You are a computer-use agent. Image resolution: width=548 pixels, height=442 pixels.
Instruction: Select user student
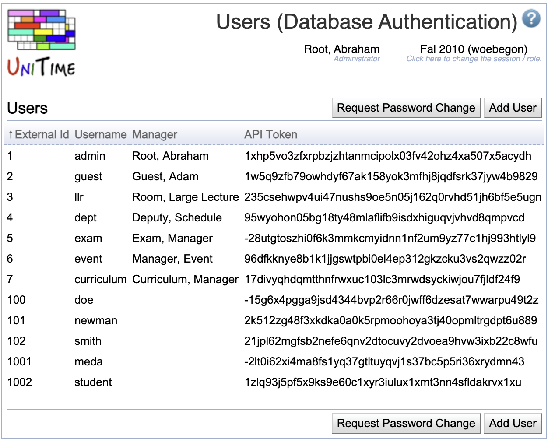coord(93,382)
